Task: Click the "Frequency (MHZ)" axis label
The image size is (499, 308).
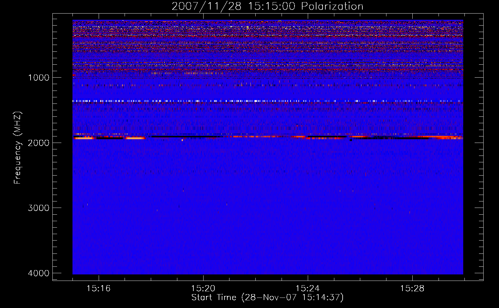Action: pos(18,148)
